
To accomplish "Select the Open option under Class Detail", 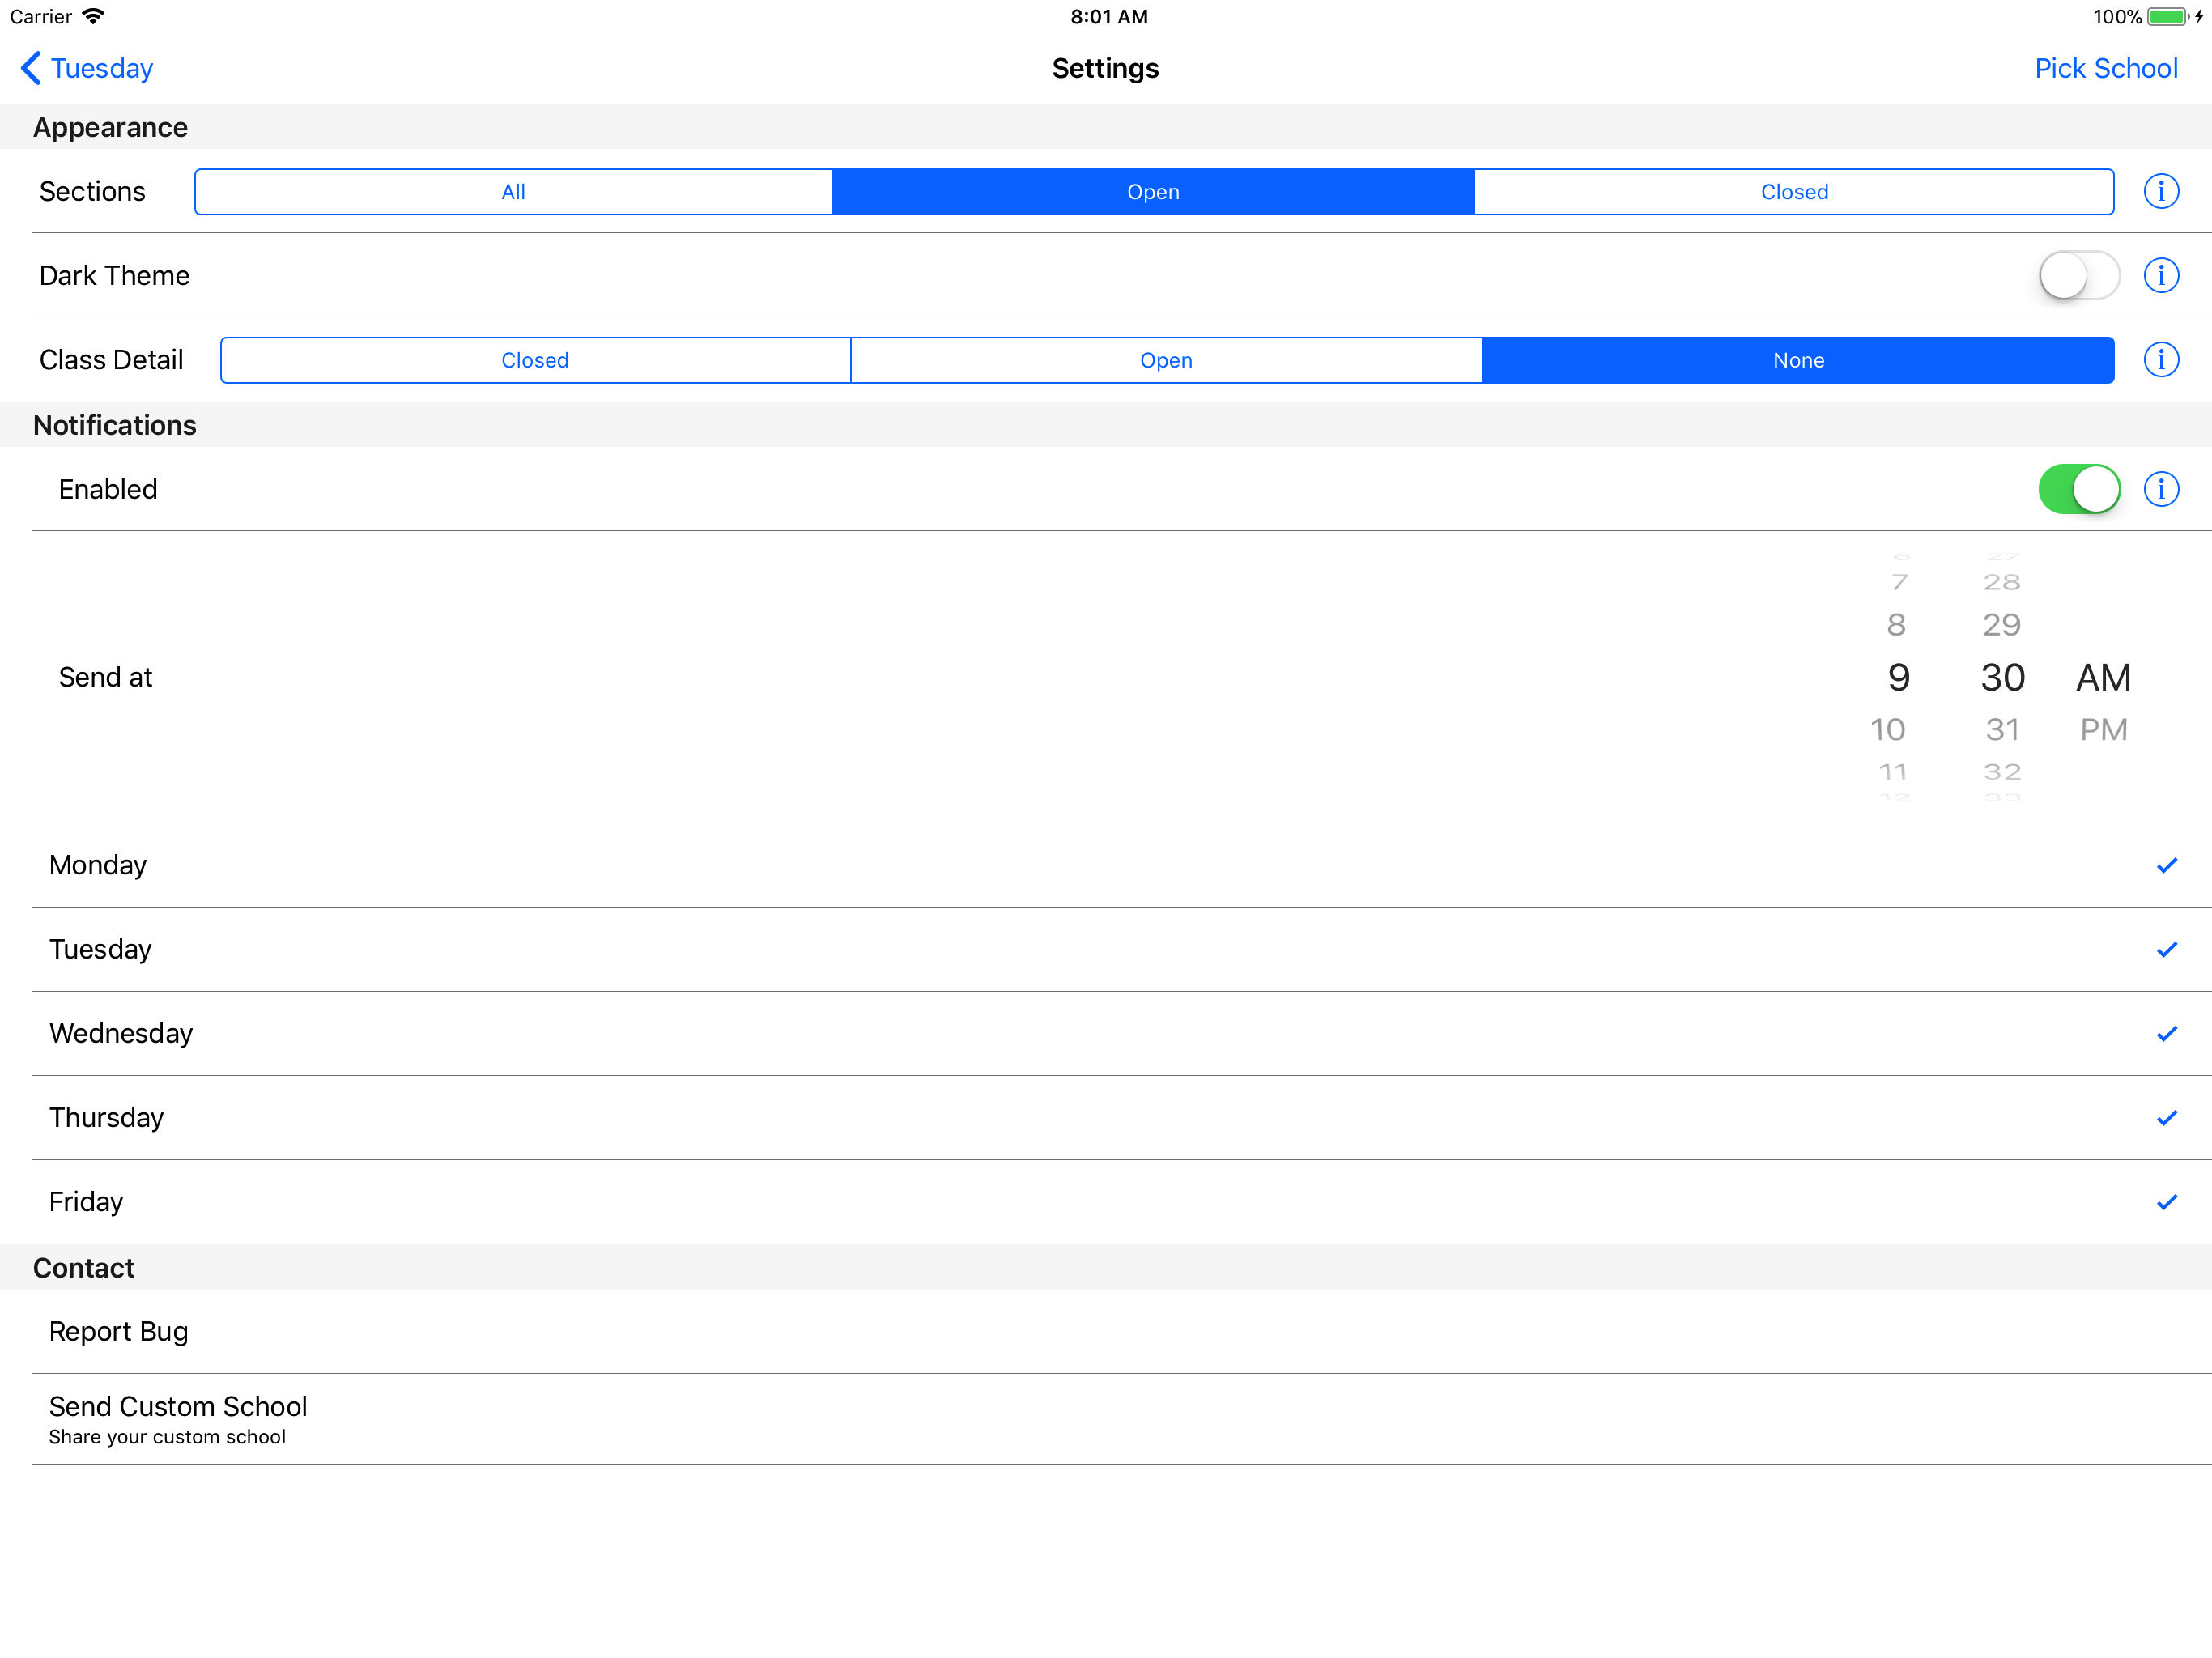I will [x=1165, y=359].
